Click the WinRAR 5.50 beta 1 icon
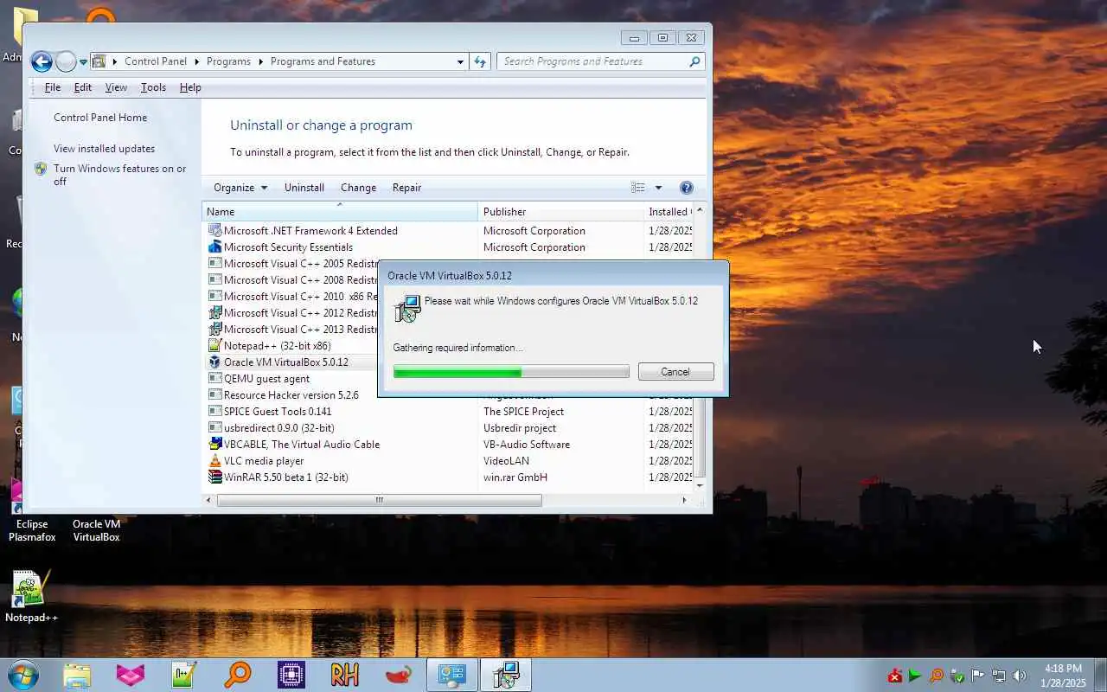1107x692 pixels. click(x=215, y=477)
